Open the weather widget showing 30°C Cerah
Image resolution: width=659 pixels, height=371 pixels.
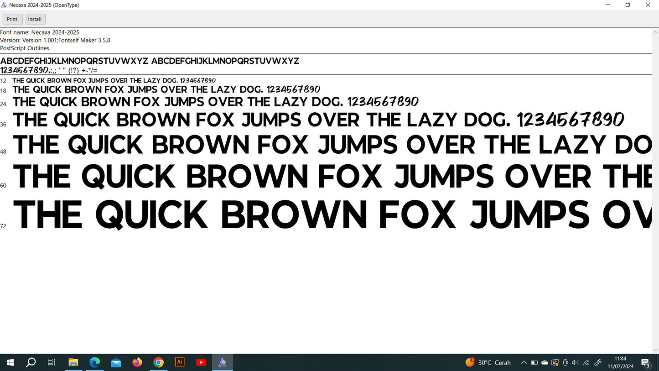[488, 362]
